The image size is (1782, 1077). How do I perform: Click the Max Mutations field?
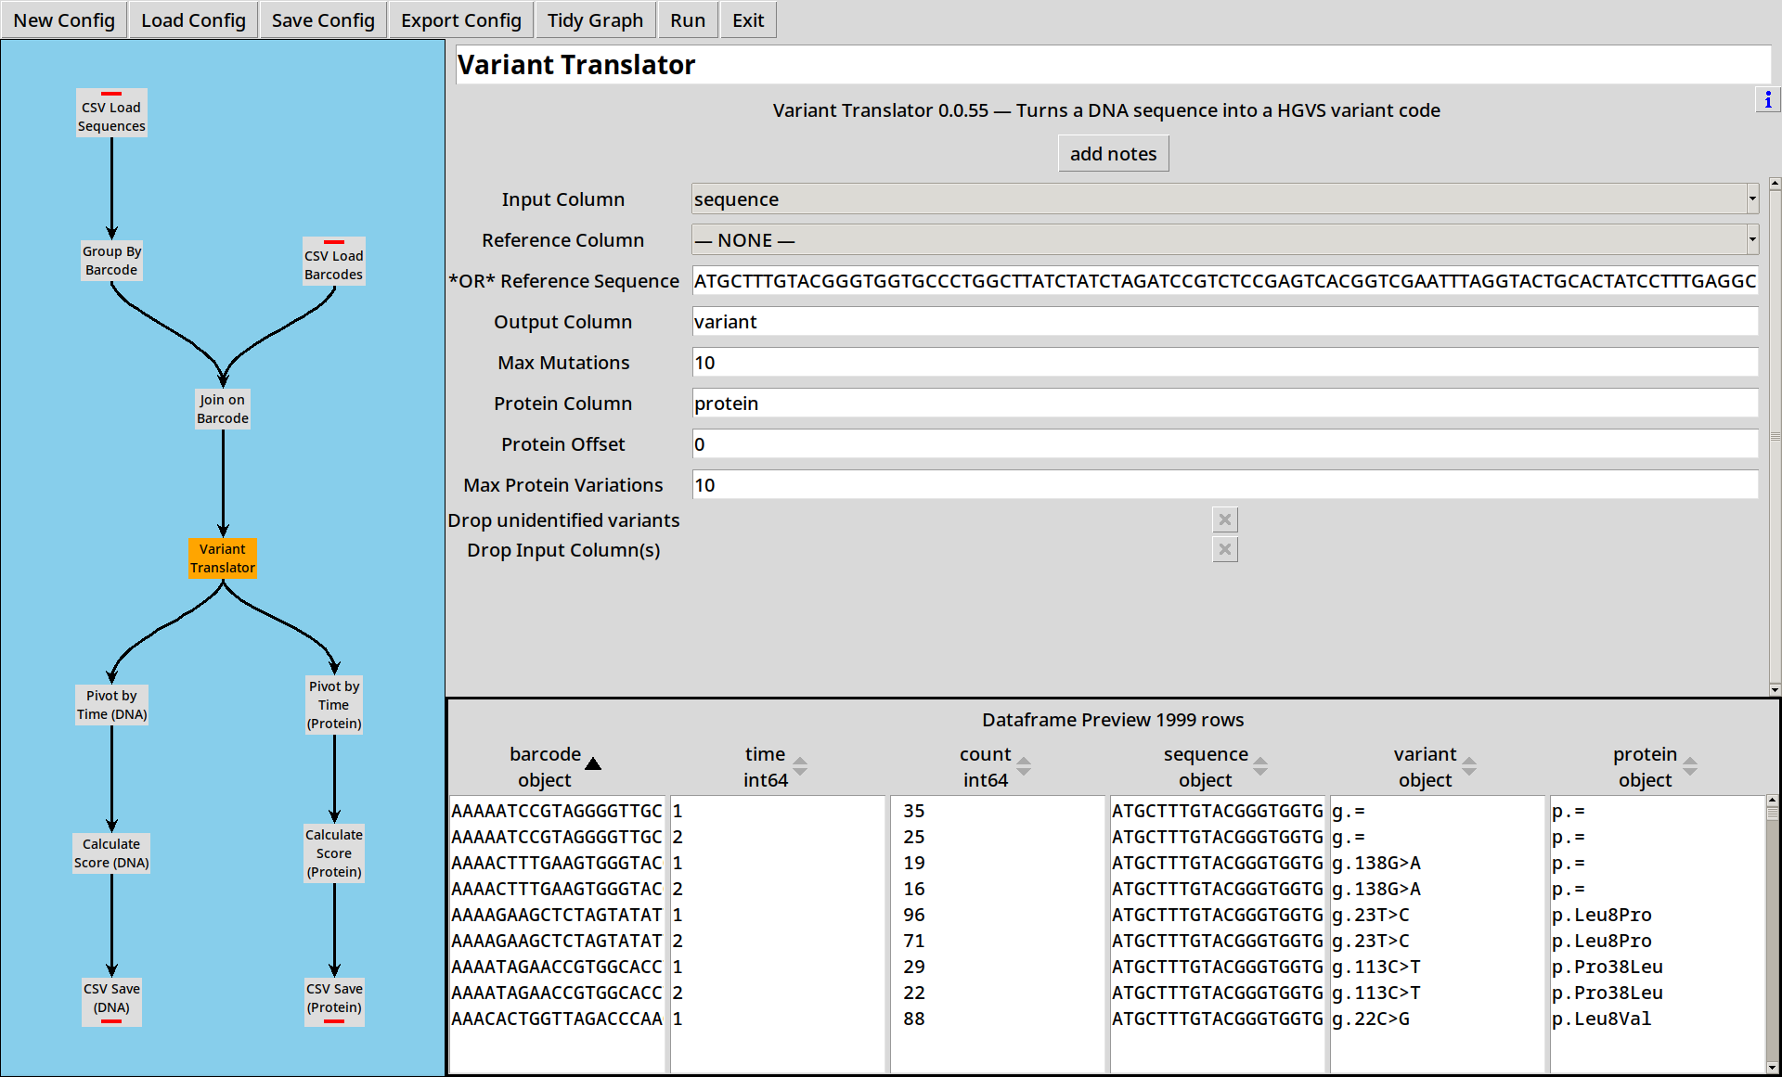coord(1225,363)
